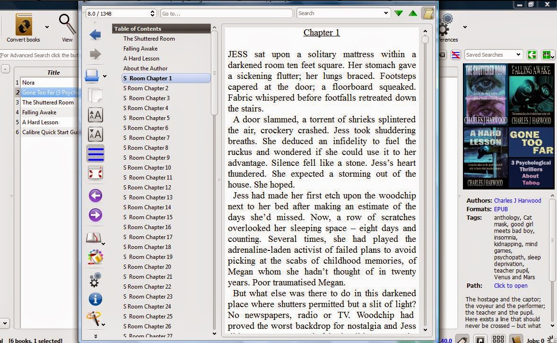Select Falling Awake in contents
The width and height of the screenshot is (557, 343).
click(140, 49)
